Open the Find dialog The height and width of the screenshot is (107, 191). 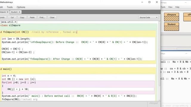42,18
